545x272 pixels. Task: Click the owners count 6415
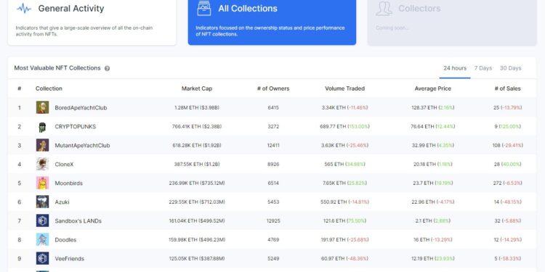point(273,108)
